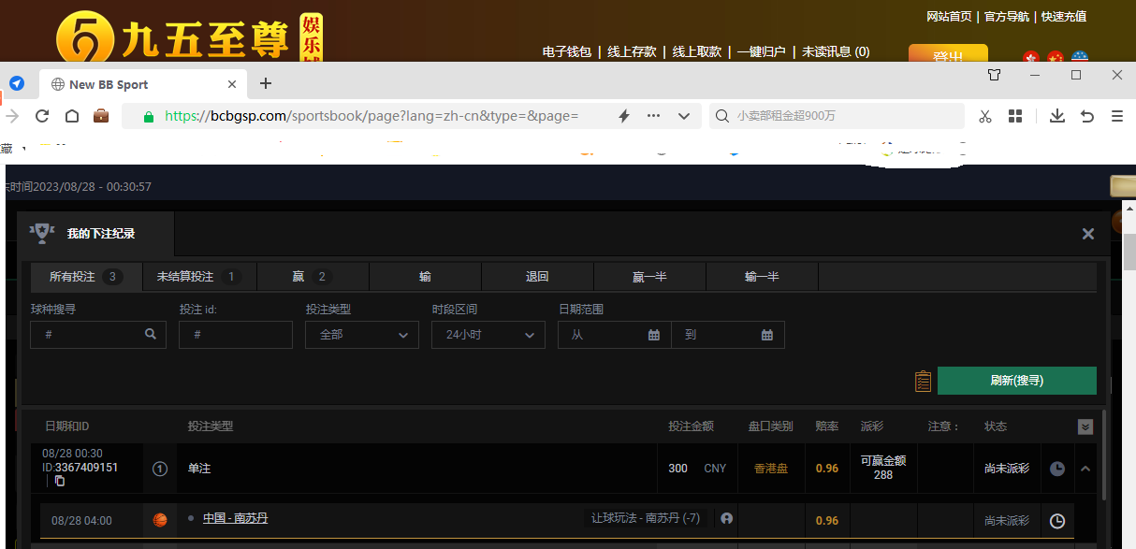Image resolution: width=1136 pixels, height=549 pixels.
Task: Open a new browser tab
Action: click(x=266, y=83)
